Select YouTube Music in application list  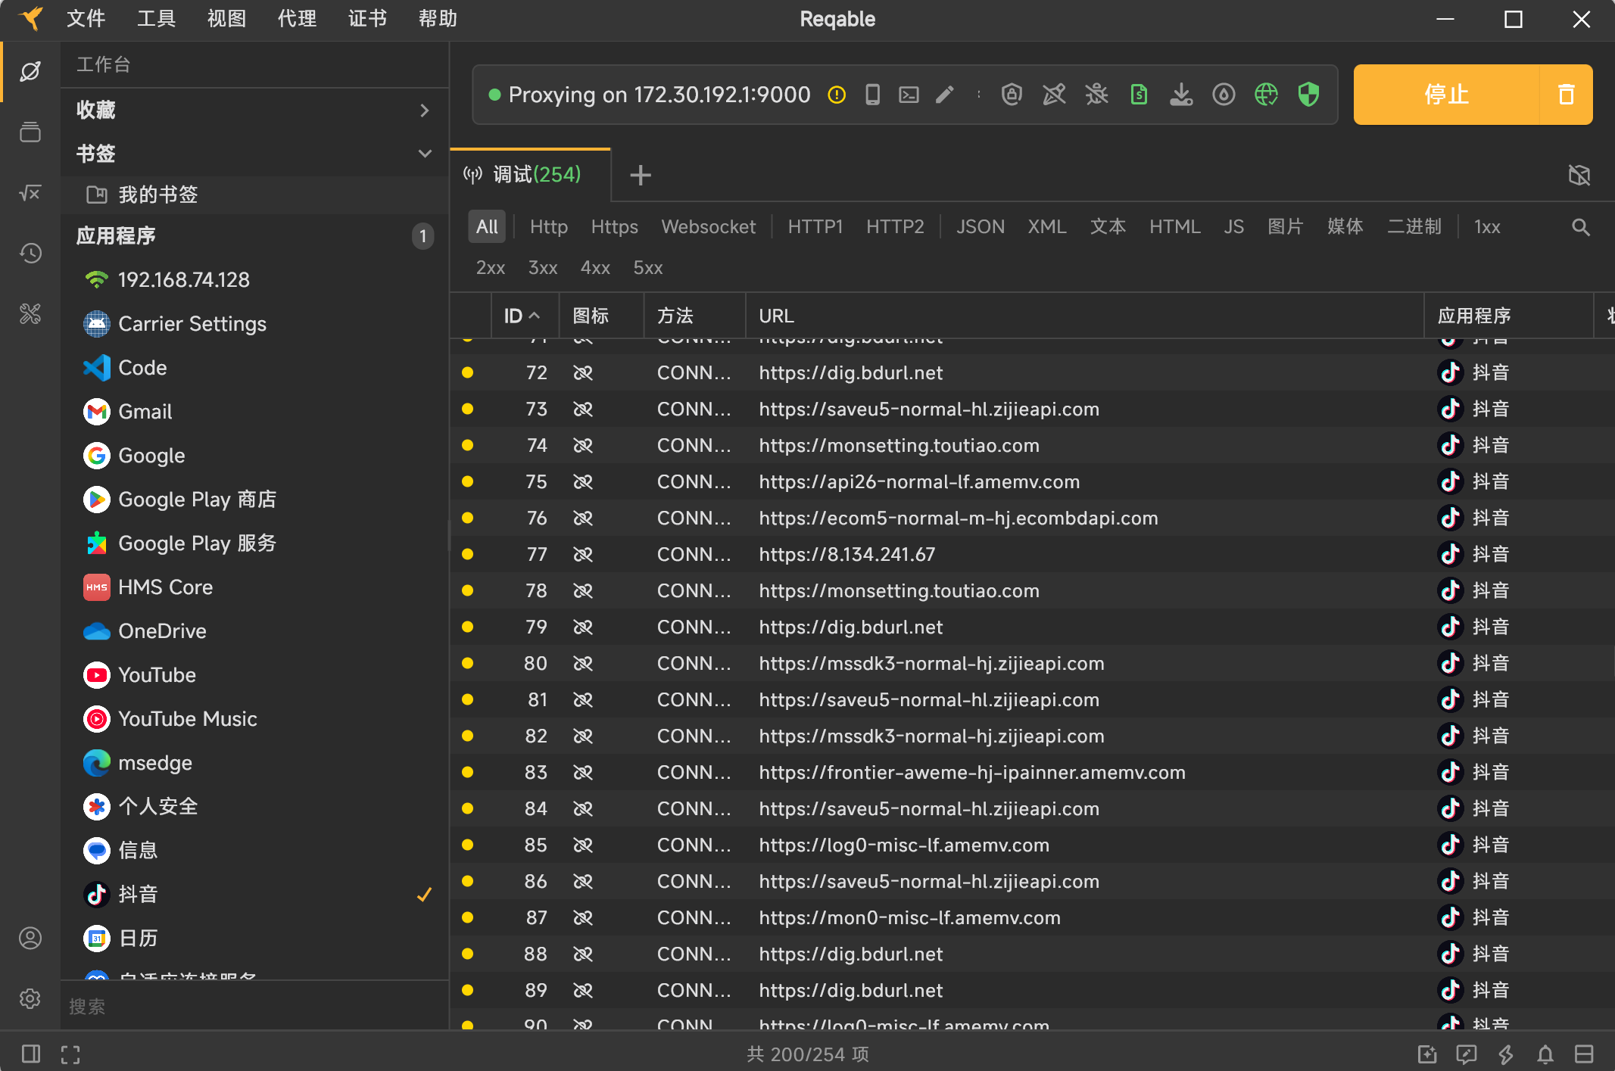pyautogui.click(x=187, y=719)
